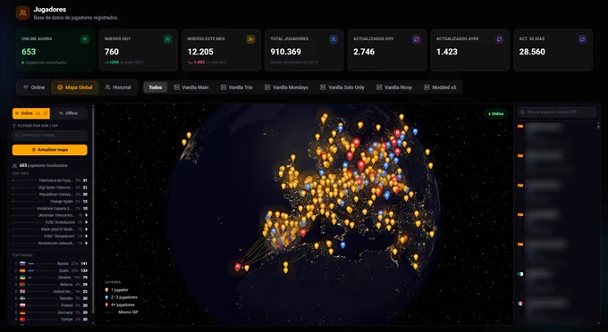The height and width of the screenshot is (332, 608).
Task: Click the player list scrollbar
Action: (598, 126)
